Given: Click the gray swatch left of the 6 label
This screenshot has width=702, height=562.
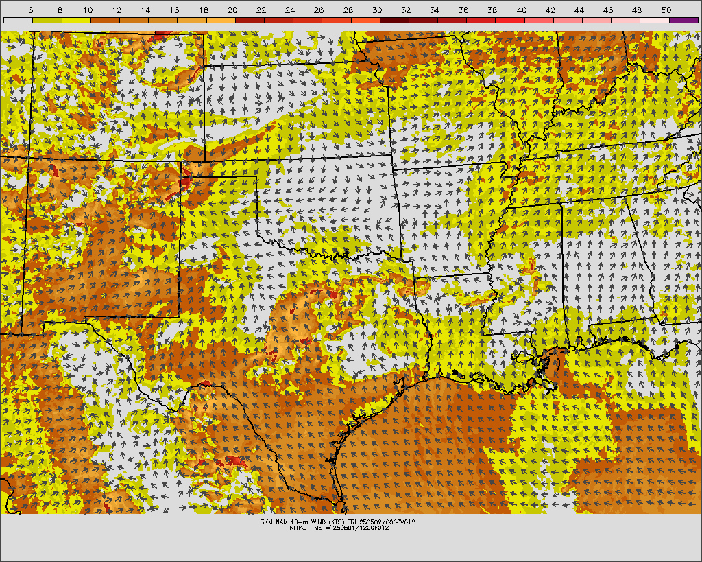Looking at the screenshot, I should coord(18,20).
